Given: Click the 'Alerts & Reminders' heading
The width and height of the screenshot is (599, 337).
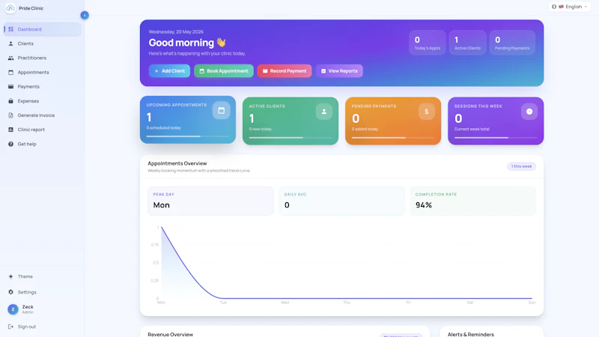Looking at the screenshot, I should [471, 334].
